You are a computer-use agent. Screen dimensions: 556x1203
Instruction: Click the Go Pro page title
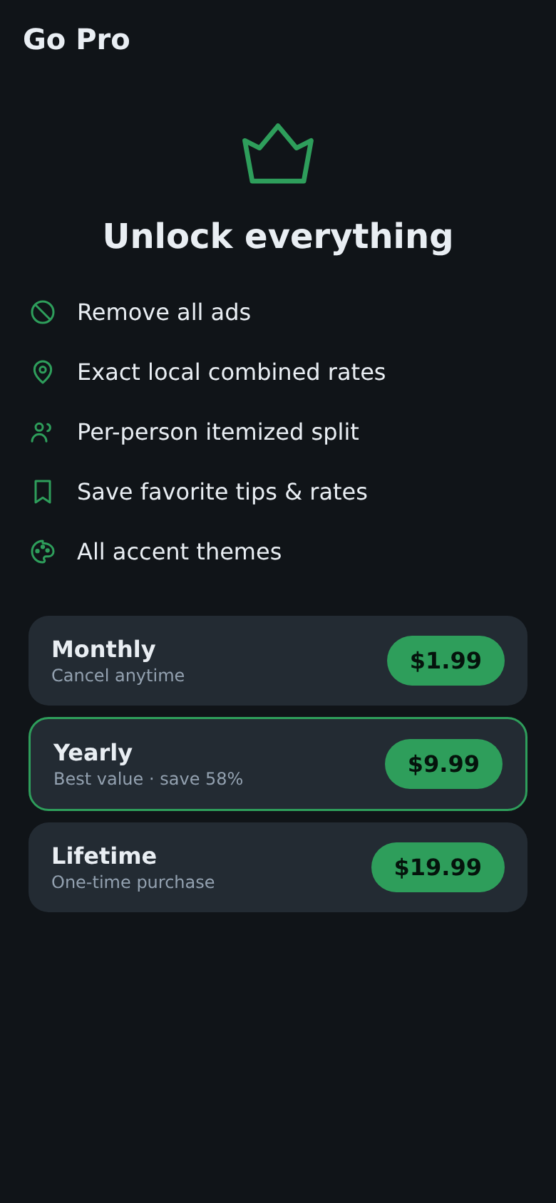point(76,39)
